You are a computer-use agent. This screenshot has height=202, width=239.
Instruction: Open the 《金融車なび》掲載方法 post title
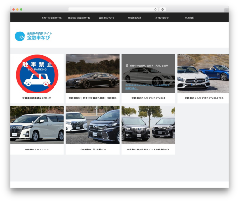coord(93,149)
